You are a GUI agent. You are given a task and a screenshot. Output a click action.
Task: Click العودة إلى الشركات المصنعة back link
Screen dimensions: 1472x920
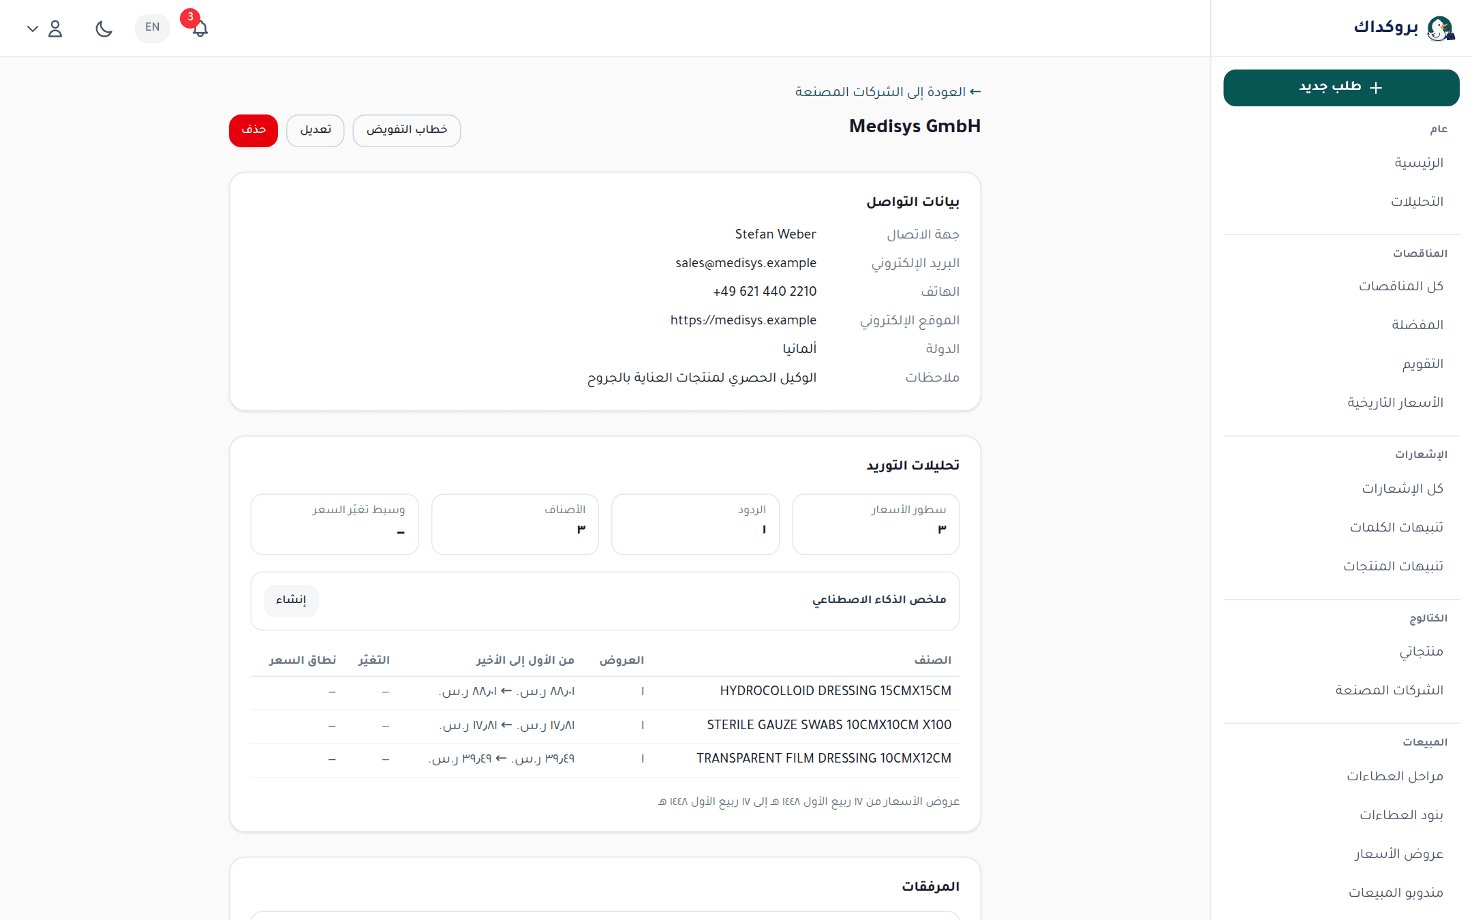point(888,91)
